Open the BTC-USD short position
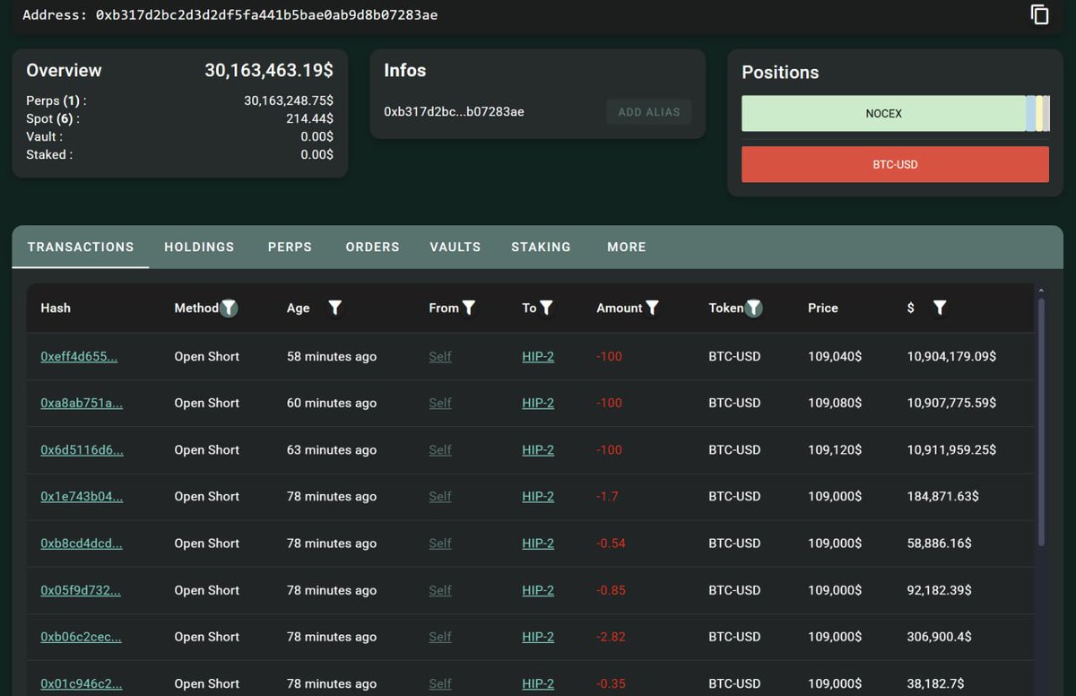Image resolution: width=1076 pixels, height=696 pixels. coord(894,164)
